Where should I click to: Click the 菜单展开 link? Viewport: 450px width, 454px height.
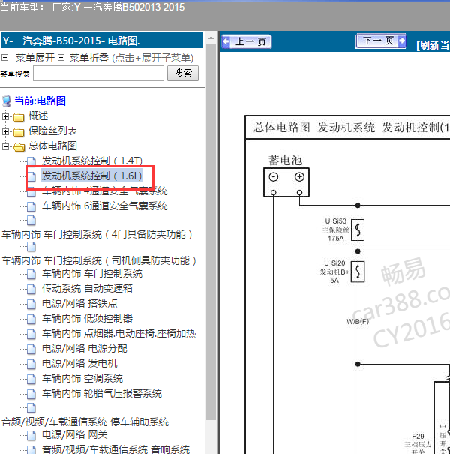(34, 58)
